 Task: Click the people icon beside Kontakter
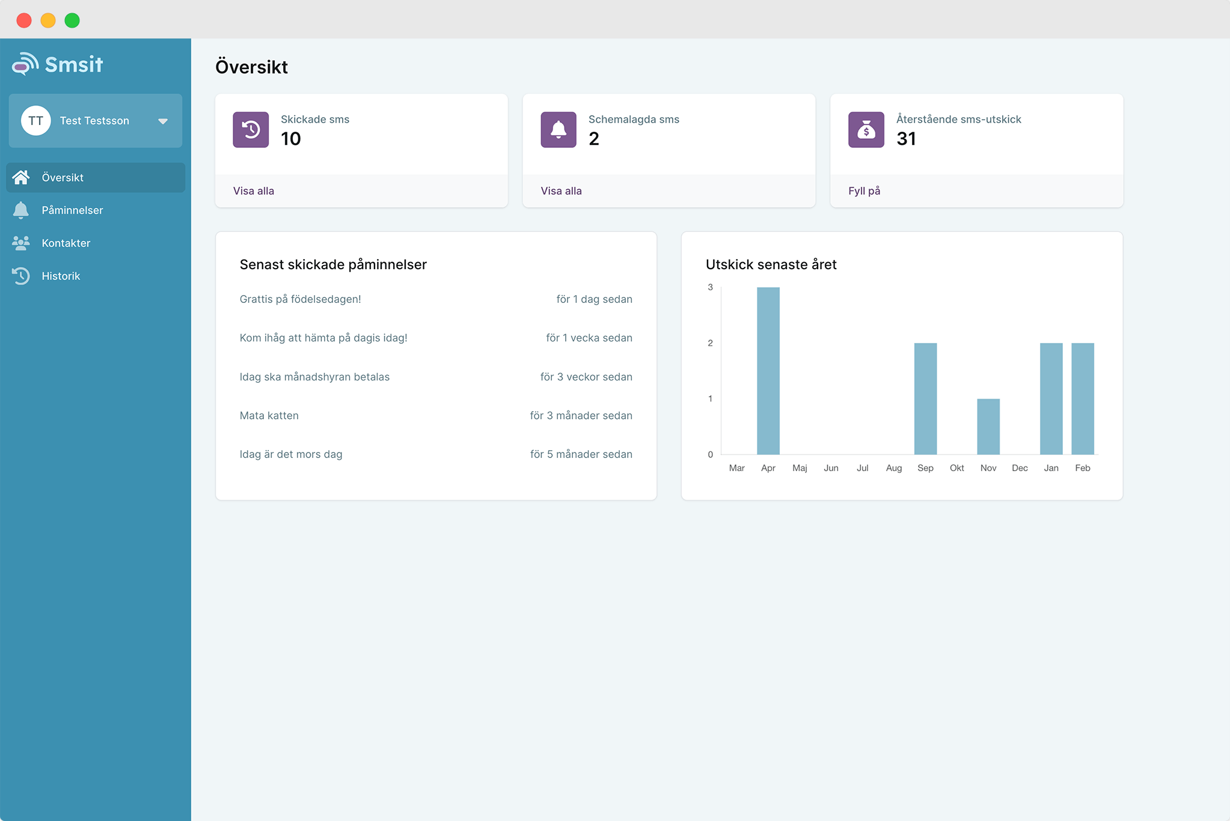(21, 243)
